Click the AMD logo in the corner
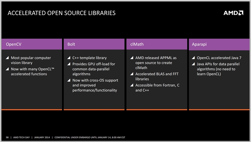The image size is (251, 142). click(233, 13)
